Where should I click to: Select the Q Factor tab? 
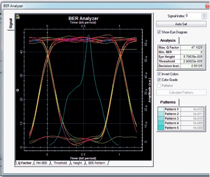[25, 163]
